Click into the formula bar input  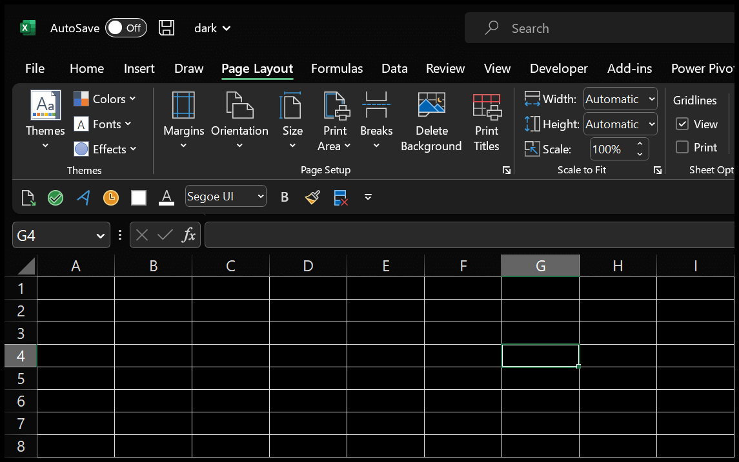pyautogui.click(x=470, y=235)
